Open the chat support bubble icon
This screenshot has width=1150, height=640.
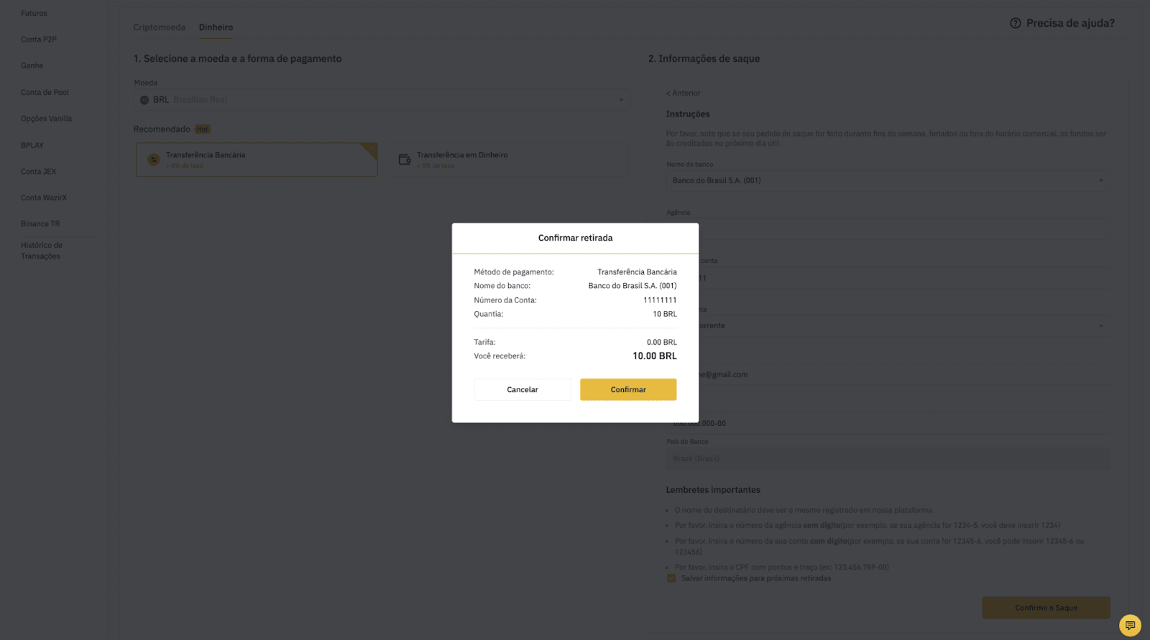pos(1130,625)
